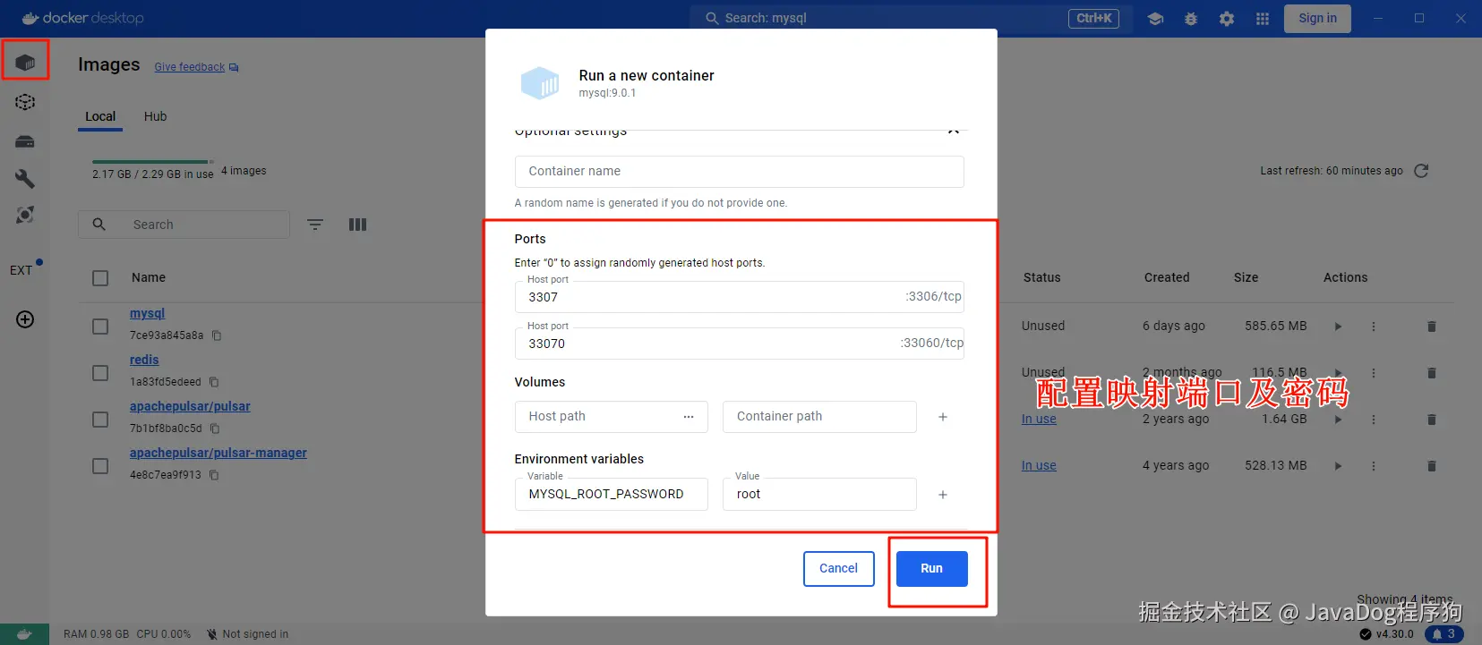Open the Learning Center graduation cap icon
The image size is (1482, 645).
[1155, 18]
